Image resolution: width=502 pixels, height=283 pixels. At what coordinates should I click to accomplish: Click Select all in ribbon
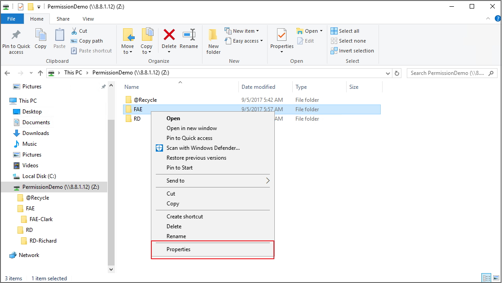345,31
